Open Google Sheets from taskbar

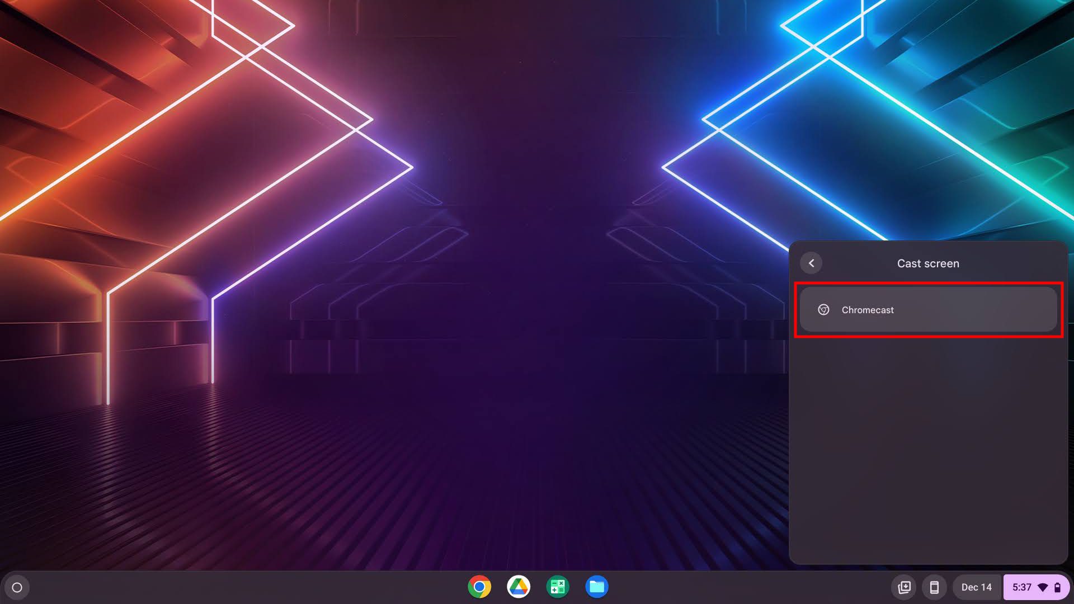[x=558, y=586]
